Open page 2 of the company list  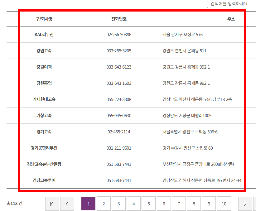104,204
